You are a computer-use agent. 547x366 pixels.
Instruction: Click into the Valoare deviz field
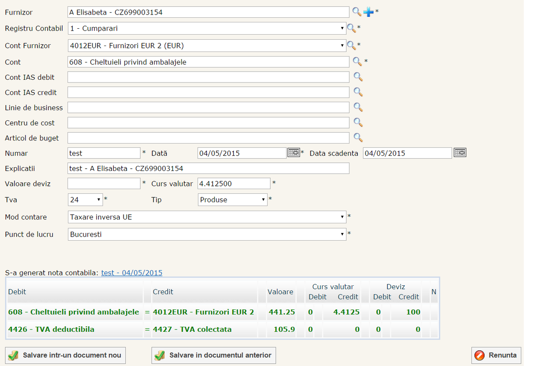pyautogui.click(x=104, y=184)
